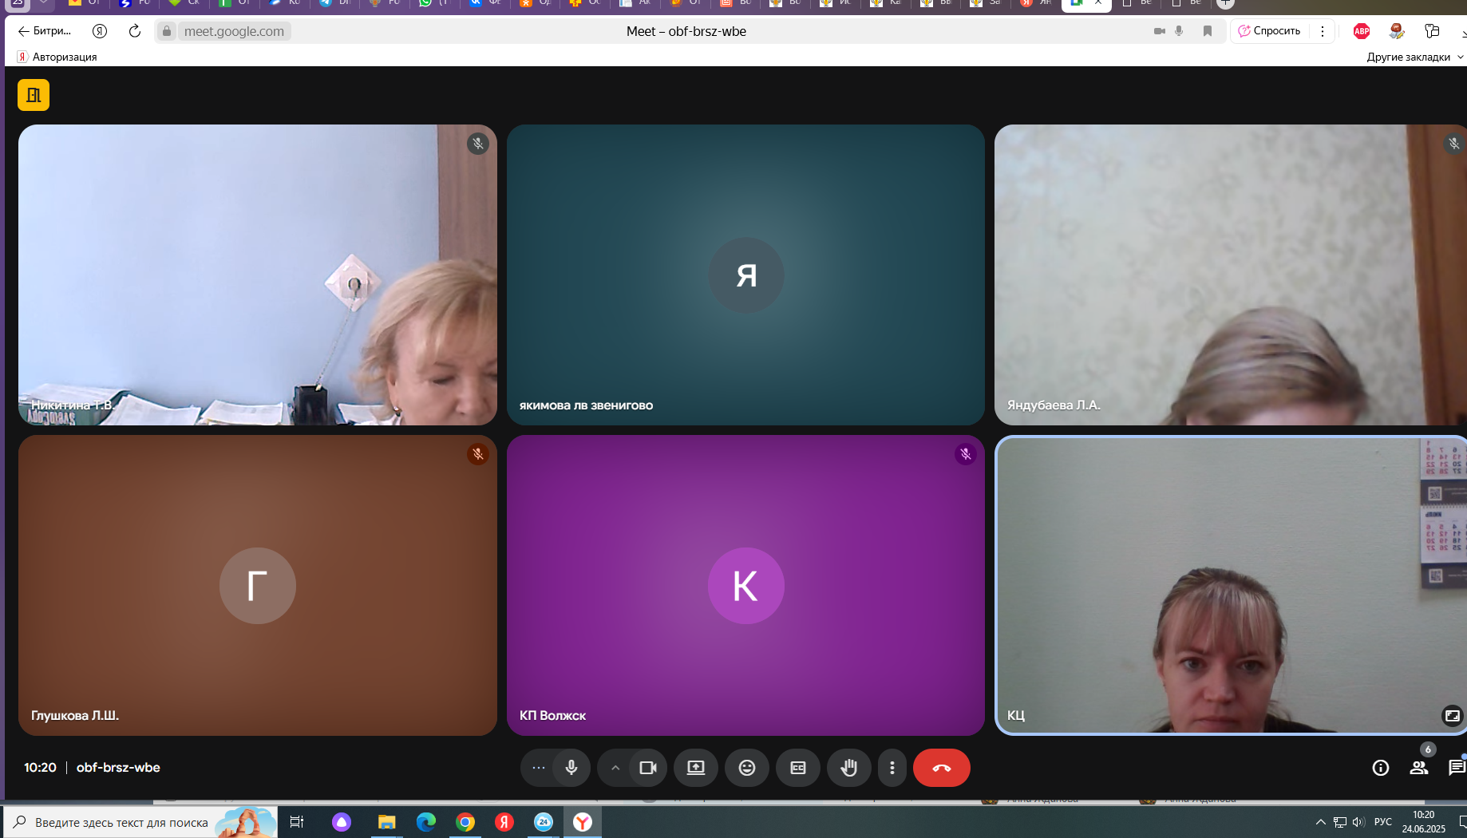The width and height of the screenshot is (1467, 838).
Task: Expand video settings chevron next to camera
Action: [615, 768]
